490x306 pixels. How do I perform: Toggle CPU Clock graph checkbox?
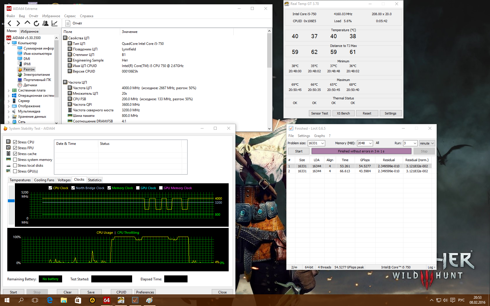point(50,188)
